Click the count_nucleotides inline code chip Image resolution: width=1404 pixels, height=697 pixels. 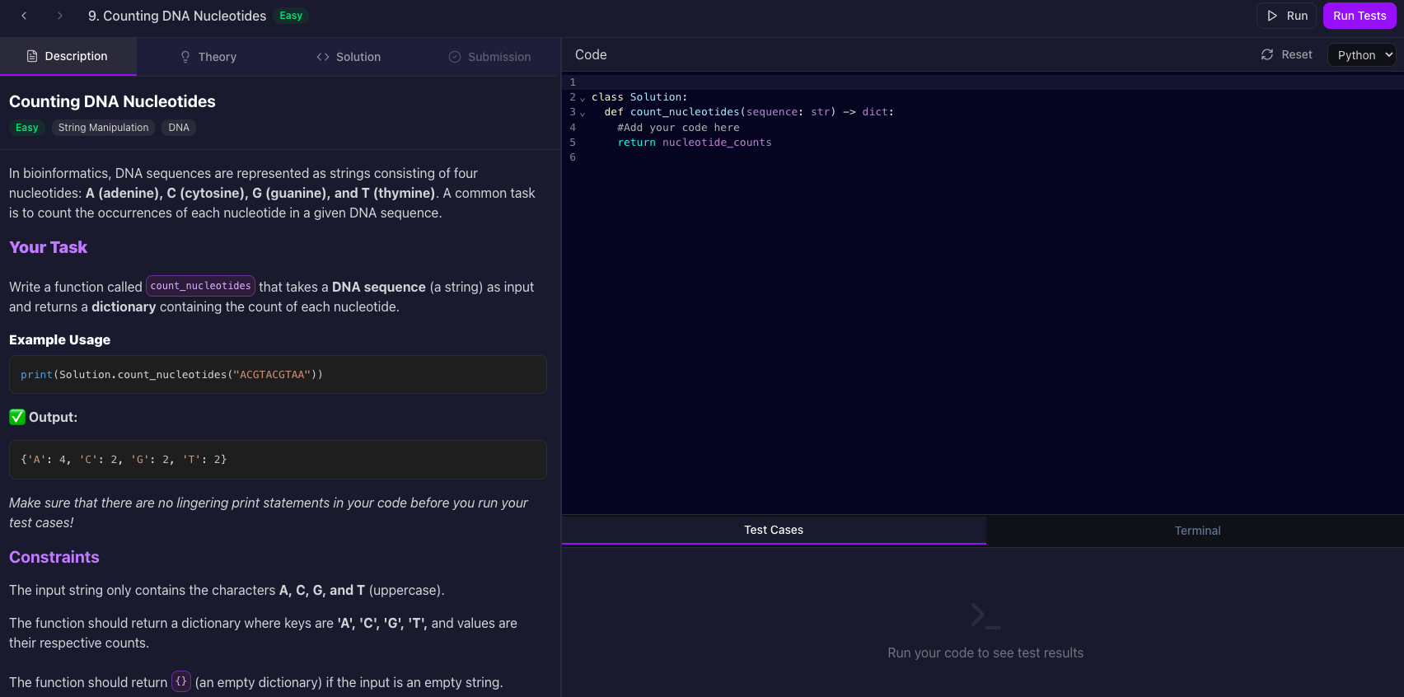(200, 286)
